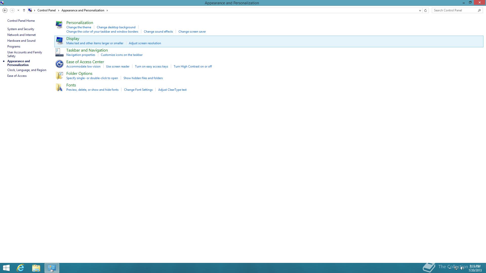Open File Explorer from the taskbar

pyautogui.click(x=36, y=268)
